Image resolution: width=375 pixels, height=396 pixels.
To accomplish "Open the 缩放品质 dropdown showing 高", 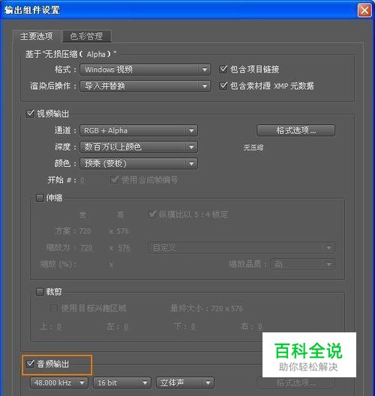I will coord(302,264).
